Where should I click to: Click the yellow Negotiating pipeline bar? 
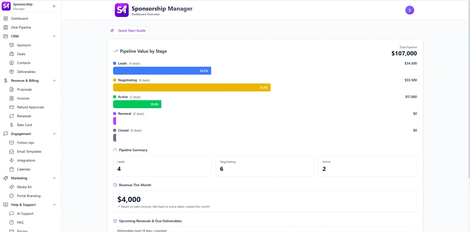[192, 88]
